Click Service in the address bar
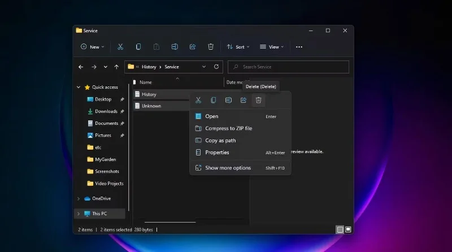 [172, 67]
